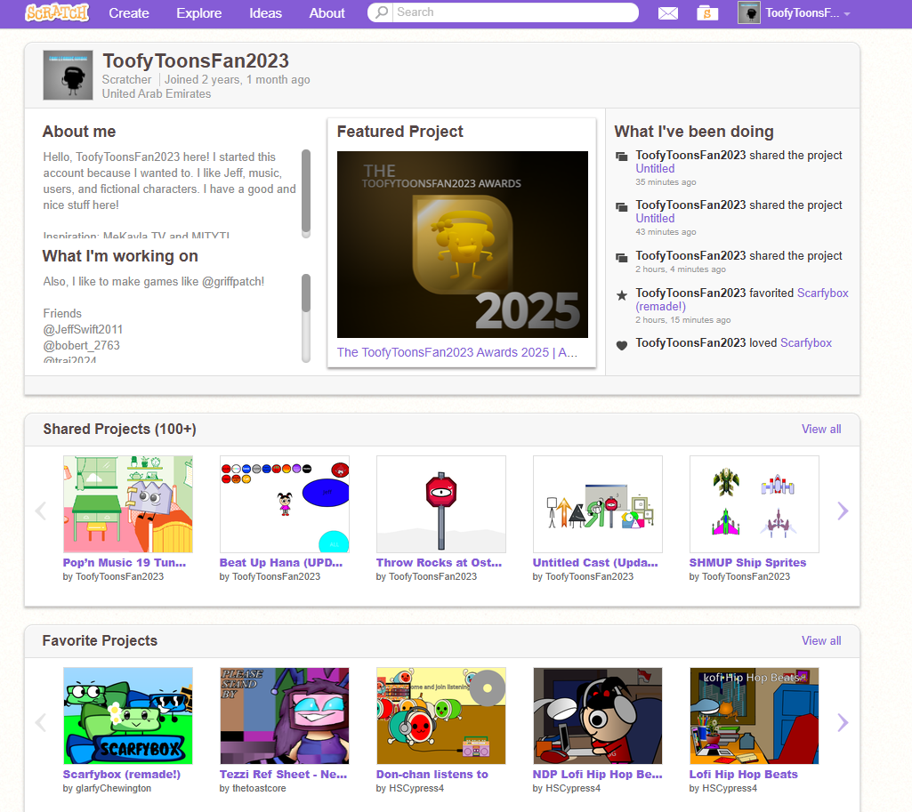This screenshot has height=812, width=912.
Task: Show next Shared Projects with right arrow
Action: click(x=843, y=511)
